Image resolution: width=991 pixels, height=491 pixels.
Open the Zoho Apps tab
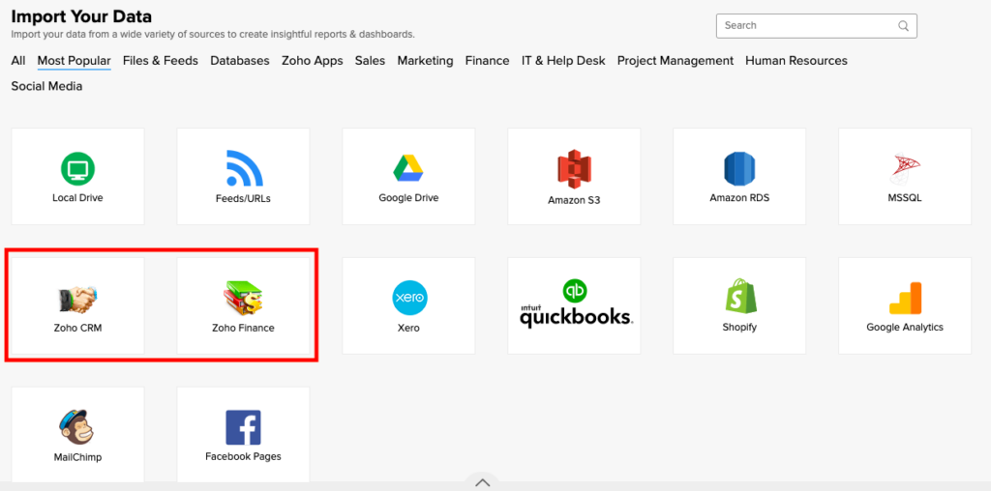pyautogui.click(x=313, y=61)
